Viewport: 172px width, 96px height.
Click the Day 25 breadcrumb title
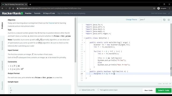(71, 13)
